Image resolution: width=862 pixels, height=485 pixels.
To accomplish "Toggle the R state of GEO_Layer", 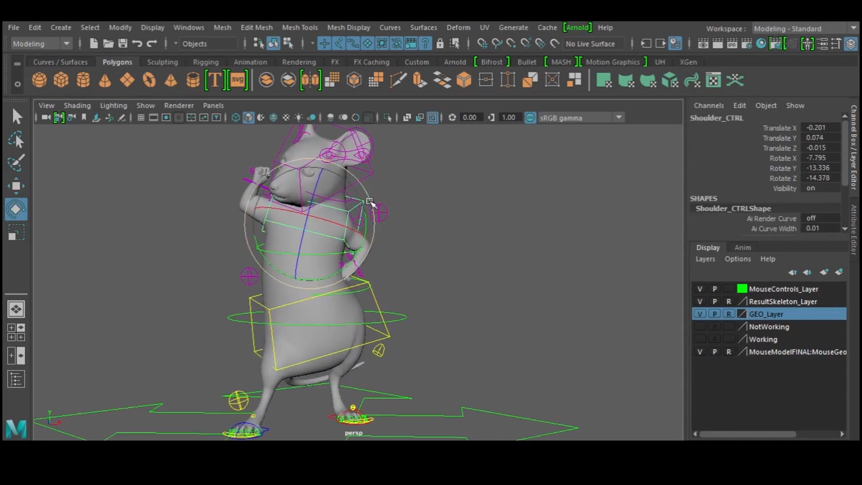I will (729, 314).
